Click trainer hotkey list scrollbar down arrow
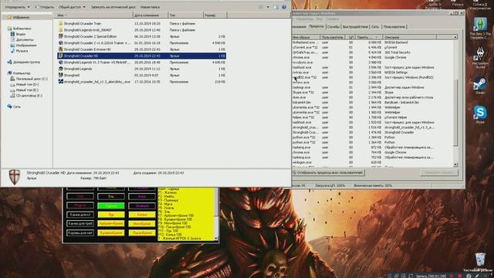Image resolution: width=494 pixels, height=278 pixels. coord(216,239)
